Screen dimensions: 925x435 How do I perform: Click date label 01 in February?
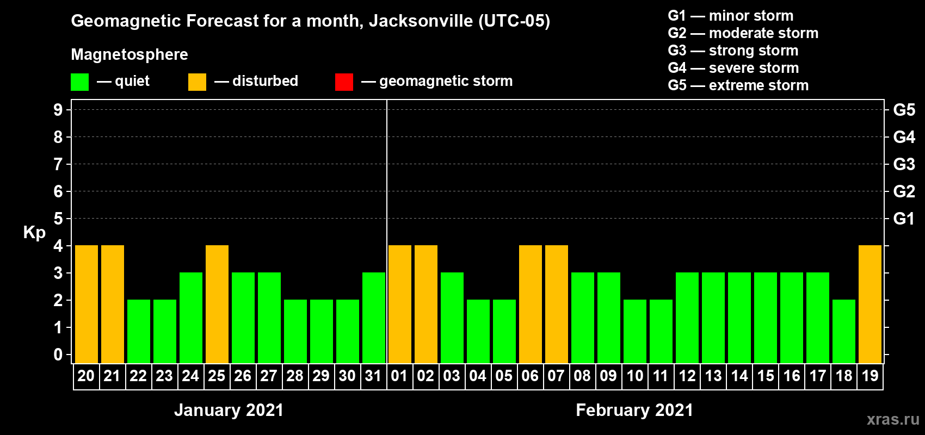click(399, 376)
